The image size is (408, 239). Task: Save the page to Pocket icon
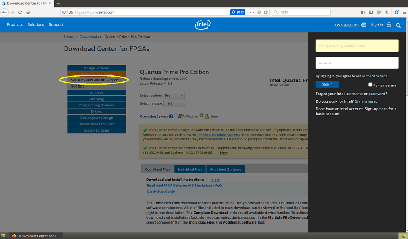click(x=259, y=12)
